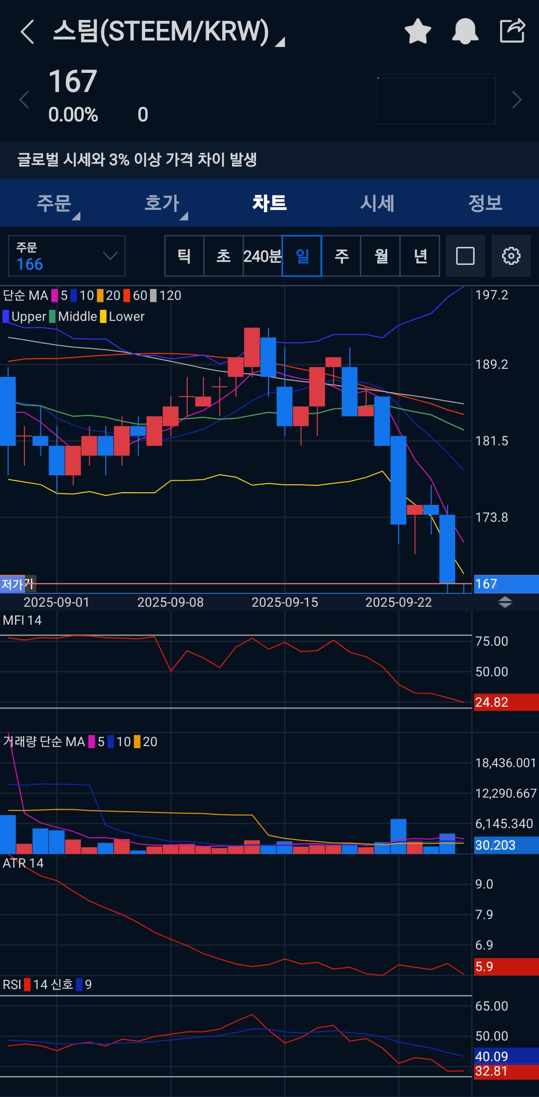Select the 240분 chart interval
Image resolution: width=539 pixels, height=1097 pixels.
pyautogui.click(x=263, y=256)
